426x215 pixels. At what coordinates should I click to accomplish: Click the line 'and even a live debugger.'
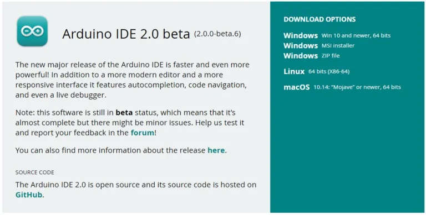(x=61, y=95)
